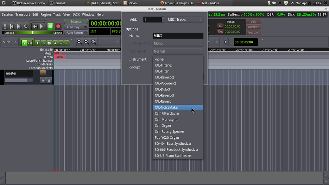This screenshot has height=185, width=329.
Task: Click the nudge clock 00:00:05:00
Action: coord(246,42)
